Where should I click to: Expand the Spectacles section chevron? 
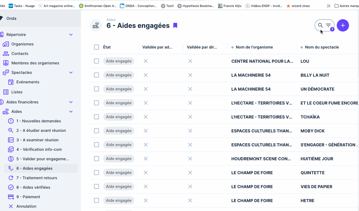click(x=71, y=72)
